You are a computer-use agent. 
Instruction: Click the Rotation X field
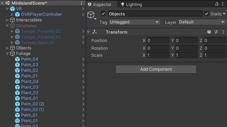point(158,48)
